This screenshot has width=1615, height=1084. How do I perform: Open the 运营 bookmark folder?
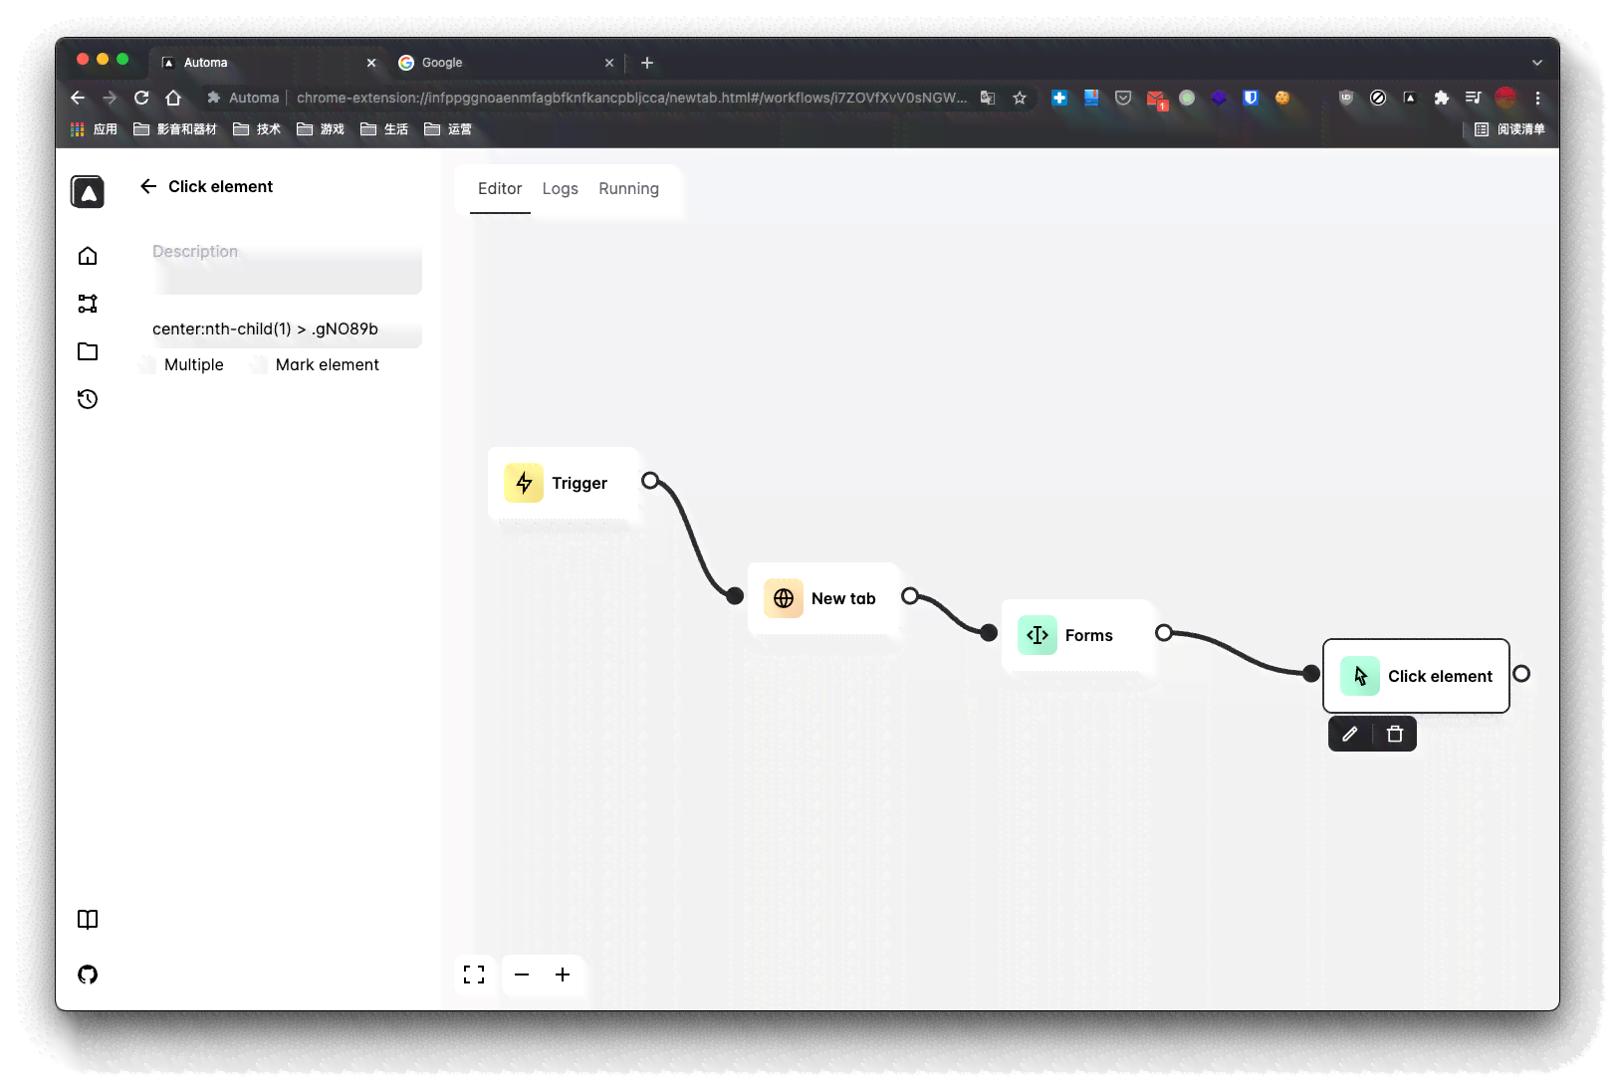[x=448, y=129]
